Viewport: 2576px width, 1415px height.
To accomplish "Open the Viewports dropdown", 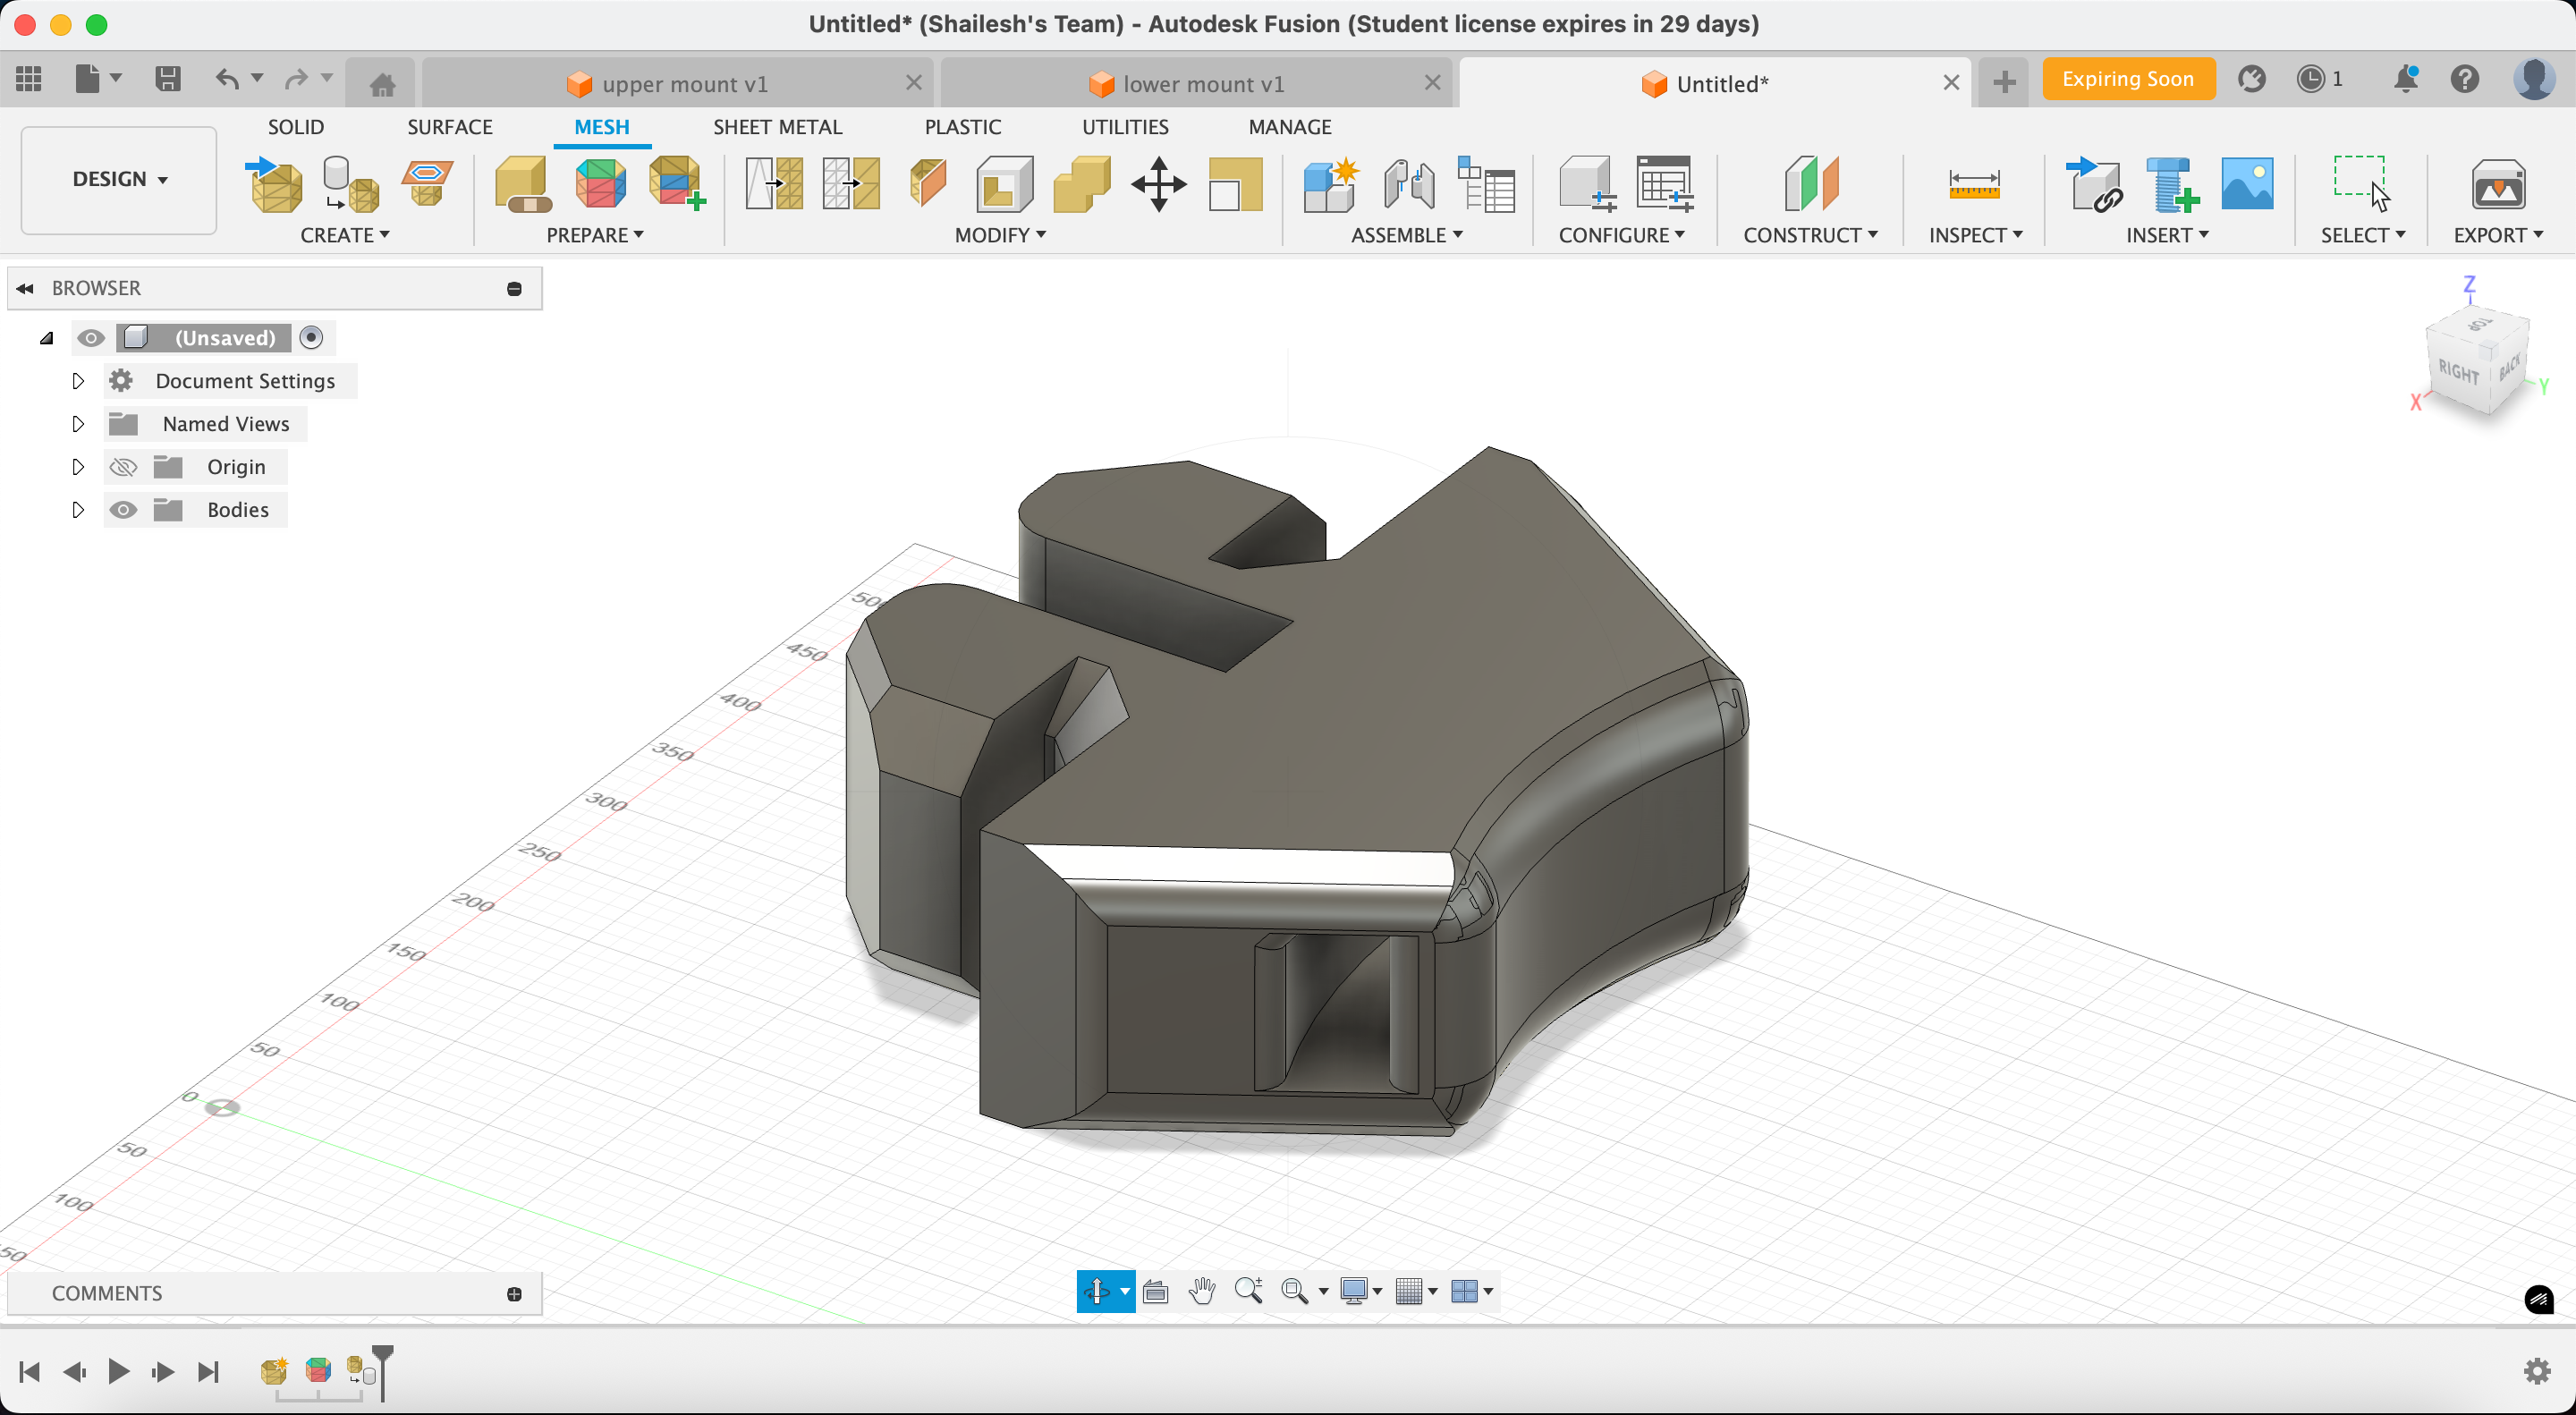I will 1472,1291.
